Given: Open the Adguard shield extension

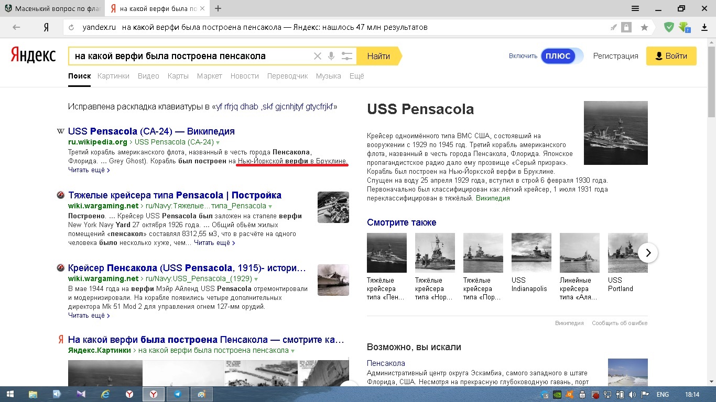Looking at the screenshot, I should pyautogui.click(x=669, y=27).
